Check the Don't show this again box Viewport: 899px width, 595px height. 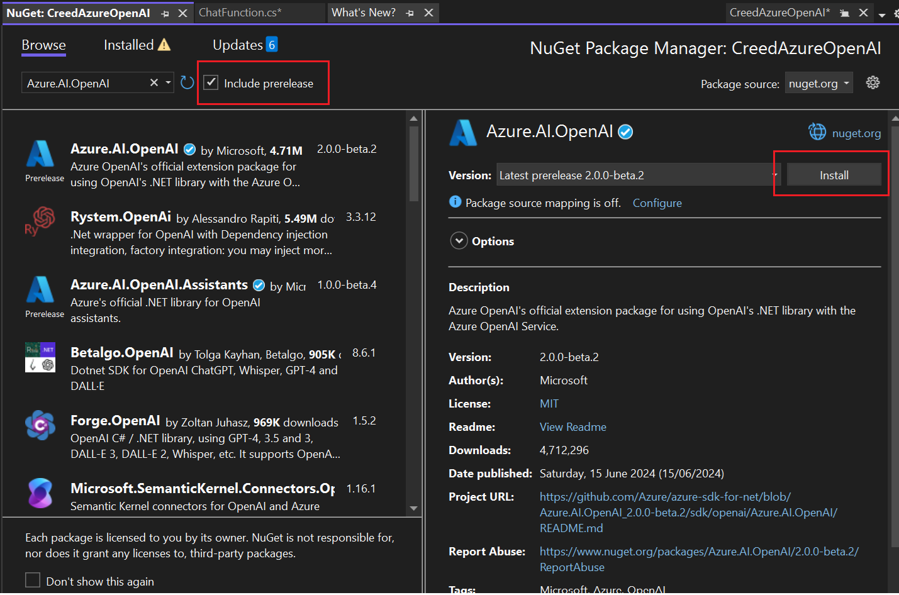tap(33, 580)
